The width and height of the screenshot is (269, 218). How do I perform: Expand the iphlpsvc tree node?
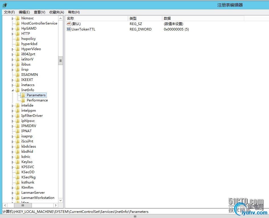click(13, 121)
